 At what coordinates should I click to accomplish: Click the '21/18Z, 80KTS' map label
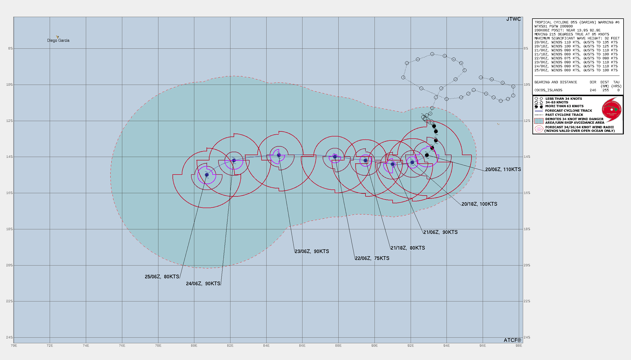pos(408,248)
